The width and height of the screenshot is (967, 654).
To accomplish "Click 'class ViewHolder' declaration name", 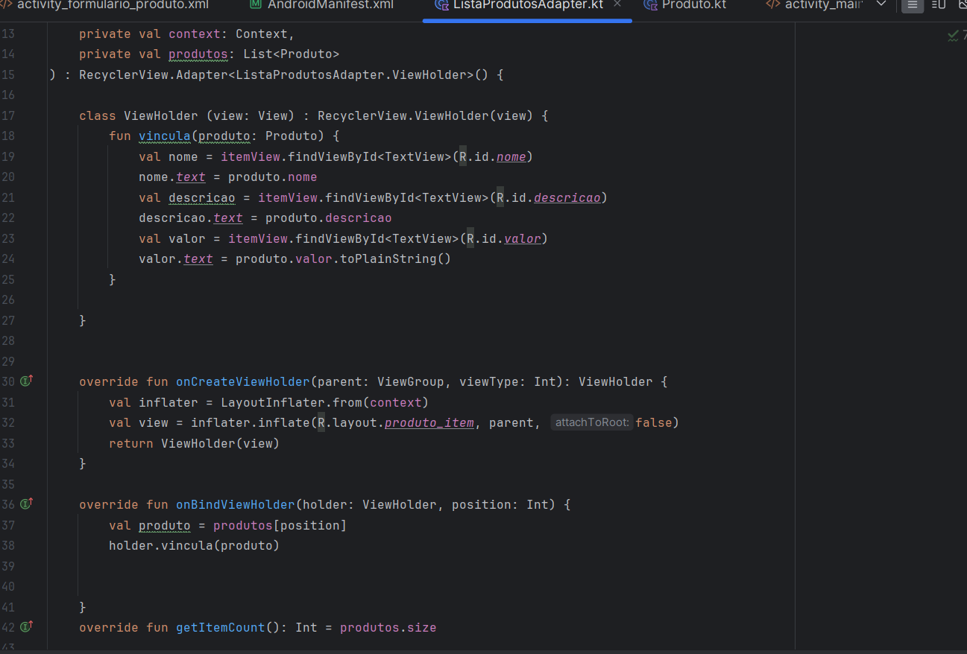I will click(160, 115).
